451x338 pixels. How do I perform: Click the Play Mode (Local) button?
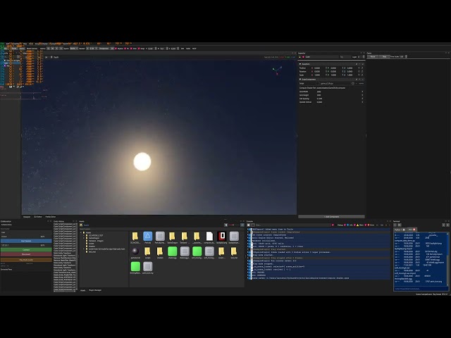(26, 260)
